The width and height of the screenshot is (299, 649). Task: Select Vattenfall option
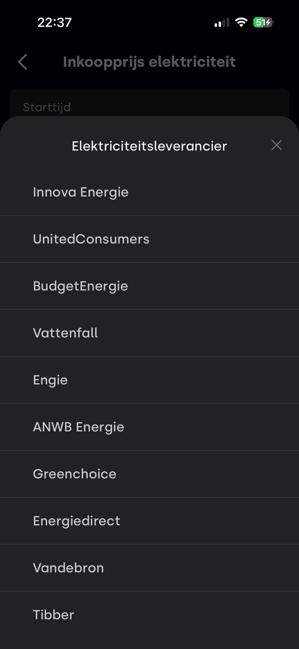(x=65, y=333)
